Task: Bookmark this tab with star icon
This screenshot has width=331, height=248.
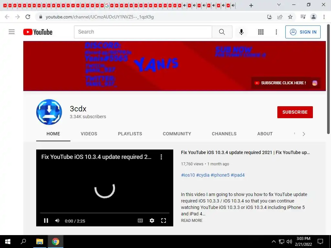Action: point(290,17)
